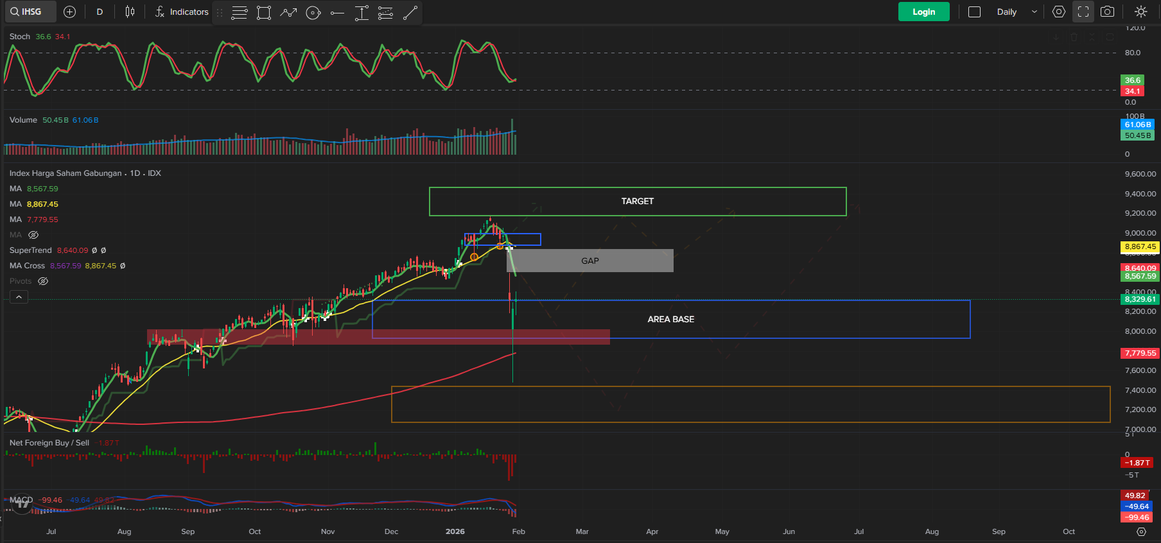Click the red 8,640.09 price axis tag
Image resolution: width=1161 pixels, height=543 pixels.
(1140, 268)
